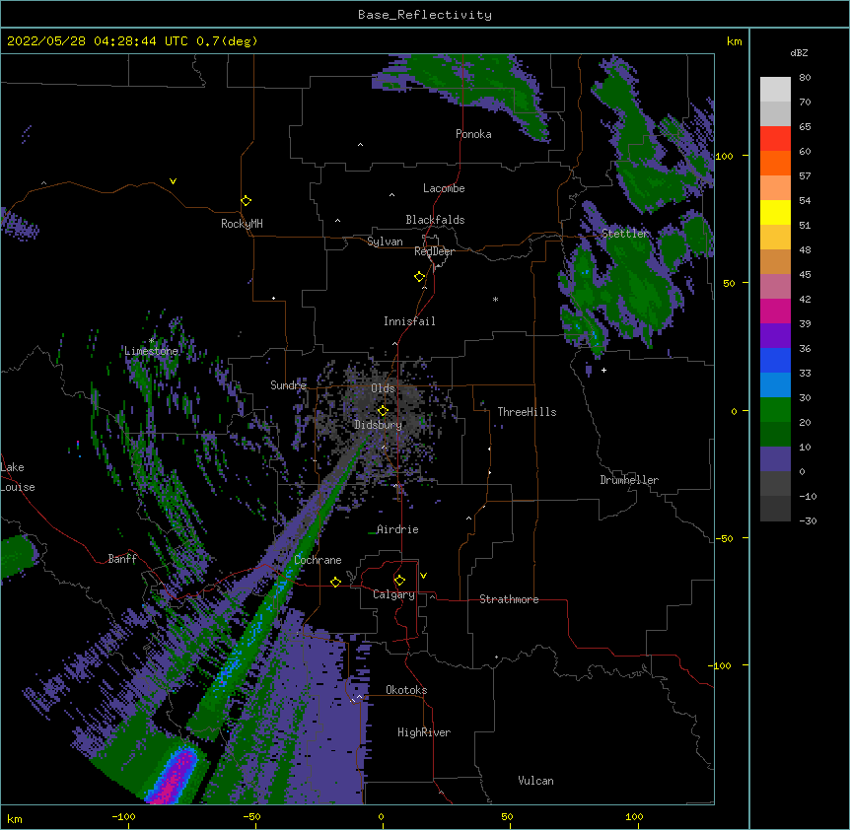Click the yellow V marker northwest of RockyMH

pyautogui.click(x=173, y=181)
